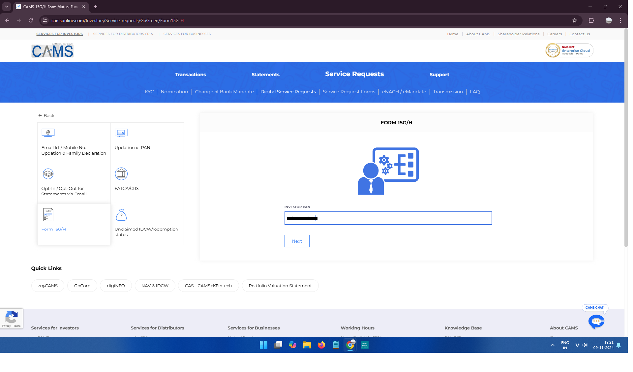Toggle the Support menu dropdown
Screen dimensions: 633x372
439,75
